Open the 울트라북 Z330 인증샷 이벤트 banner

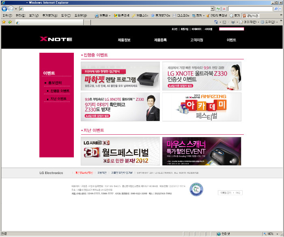click(x=202, y=76)
